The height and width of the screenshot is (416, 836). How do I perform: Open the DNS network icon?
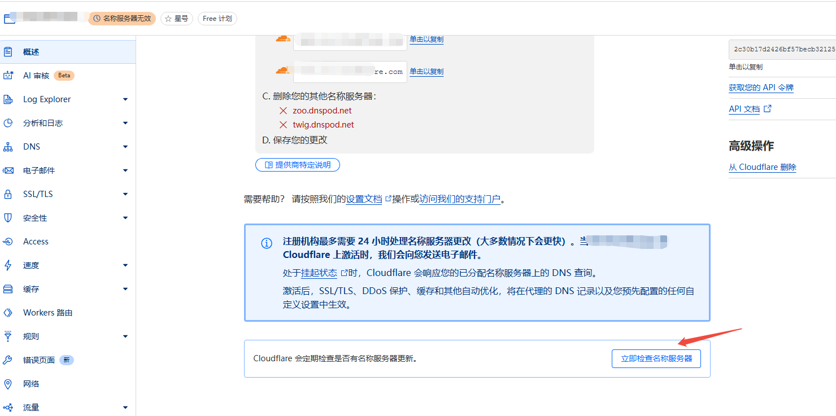(x=8, y=147)
